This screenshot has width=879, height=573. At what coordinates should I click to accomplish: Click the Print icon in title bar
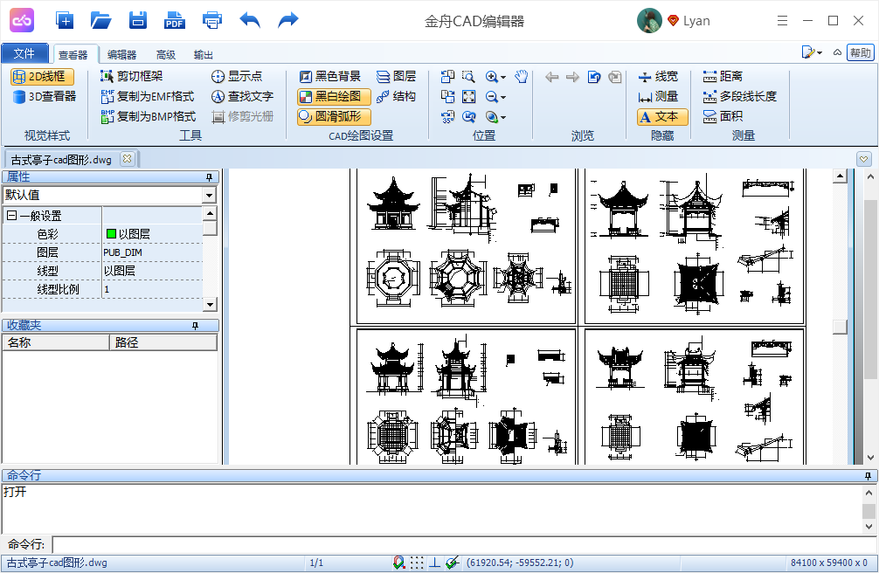[x=211, y=20]
